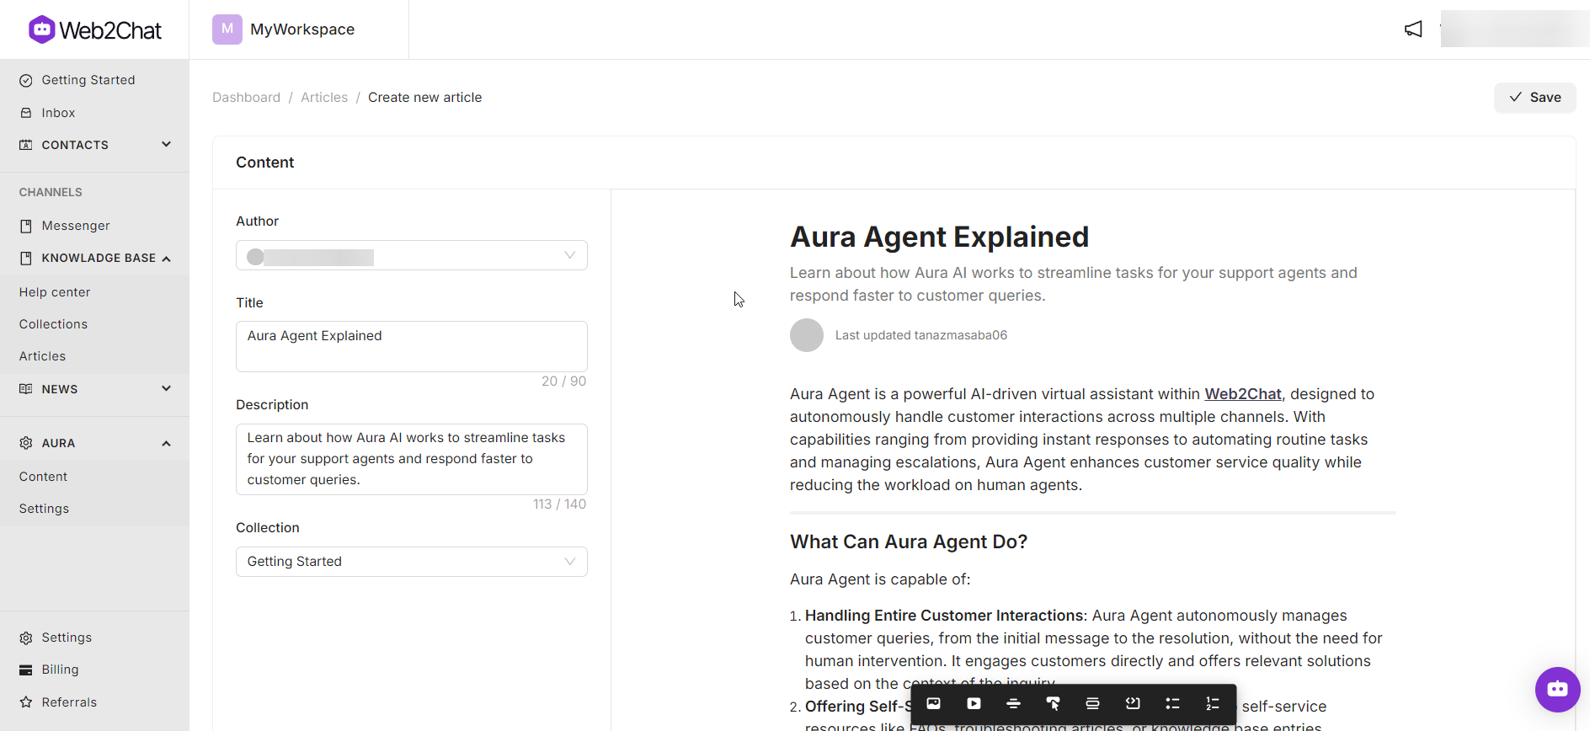Click the Messenger channel icon

(26, 226)
